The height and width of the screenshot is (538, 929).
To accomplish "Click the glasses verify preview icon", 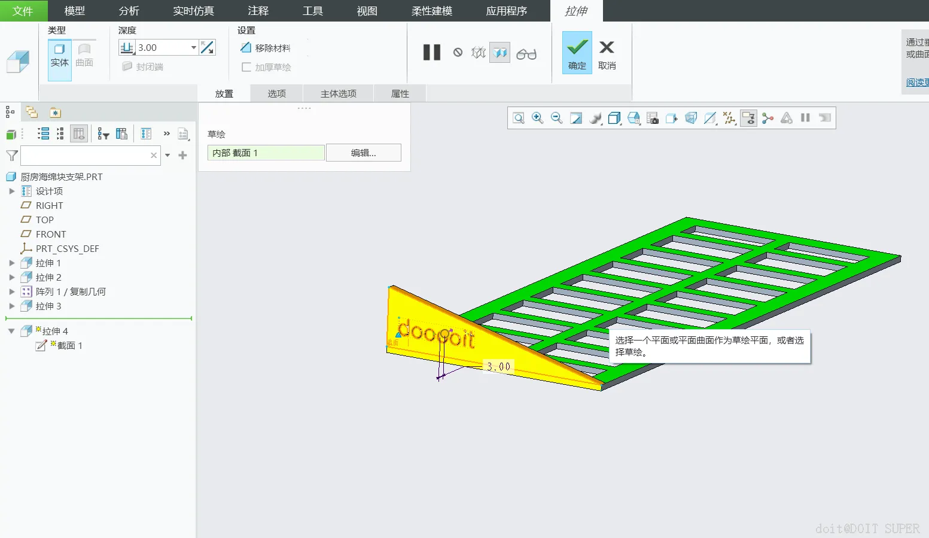I will tap(526, 54).
